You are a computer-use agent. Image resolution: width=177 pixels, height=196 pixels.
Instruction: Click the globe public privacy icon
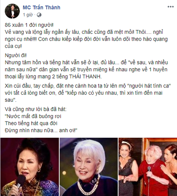point(39,15)
